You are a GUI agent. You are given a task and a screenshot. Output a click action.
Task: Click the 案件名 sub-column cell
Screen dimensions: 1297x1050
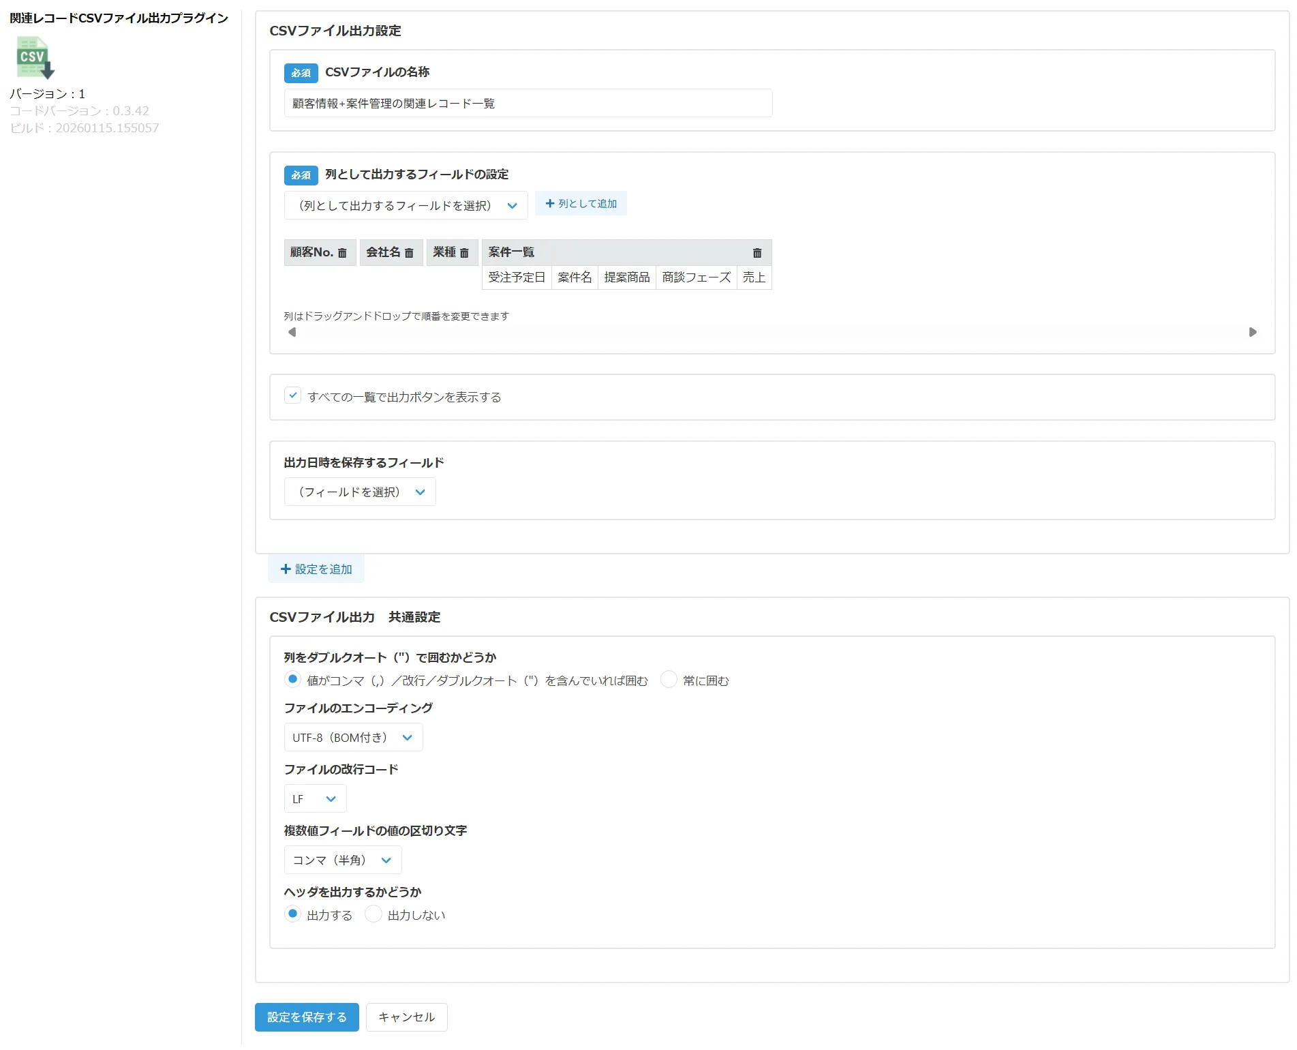575,277
